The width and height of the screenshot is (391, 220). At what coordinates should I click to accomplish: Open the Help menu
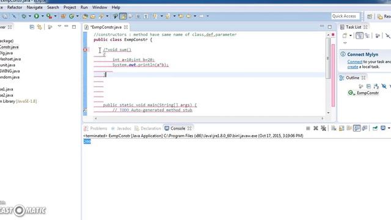pos(115,7)
